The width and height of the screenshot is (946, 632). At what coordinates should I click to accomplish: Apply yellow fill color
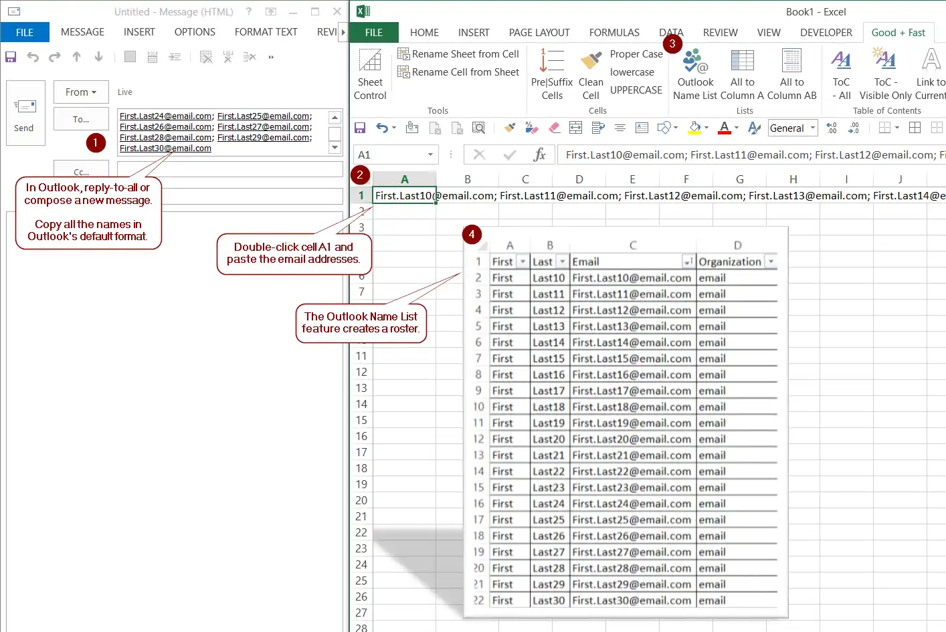tap(694, 128)
